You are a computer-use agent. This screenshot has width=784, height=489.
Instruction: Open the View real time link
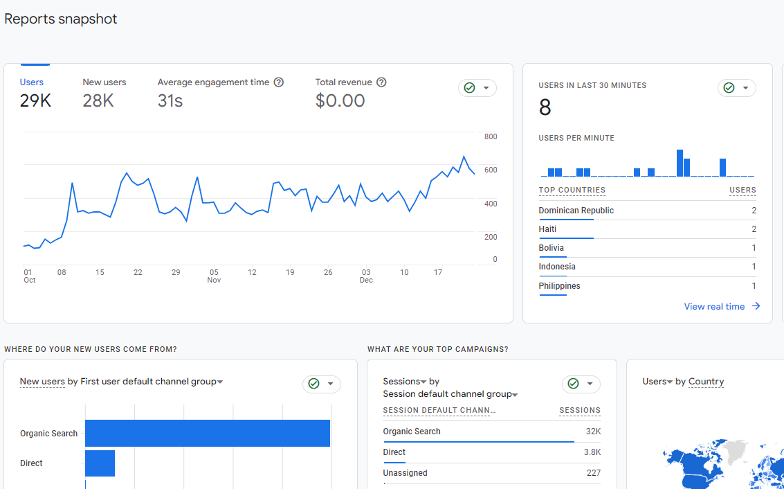(714, 306)
